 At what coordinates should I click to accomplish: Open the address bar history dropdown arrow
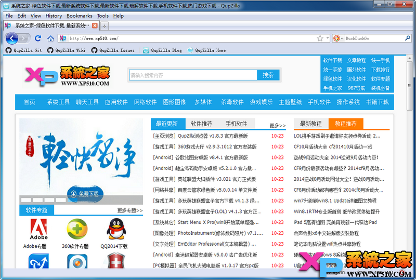pyautogui.click(x=328, y=38)
